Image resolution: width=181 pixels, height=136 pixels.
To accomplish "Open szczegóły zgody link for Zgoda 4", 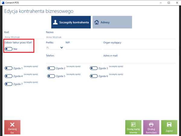I will (x=31, y=74).
